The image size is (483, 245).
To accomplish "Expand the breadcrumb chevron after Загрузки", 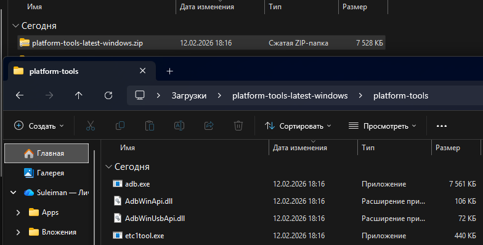I will (219, 96).
